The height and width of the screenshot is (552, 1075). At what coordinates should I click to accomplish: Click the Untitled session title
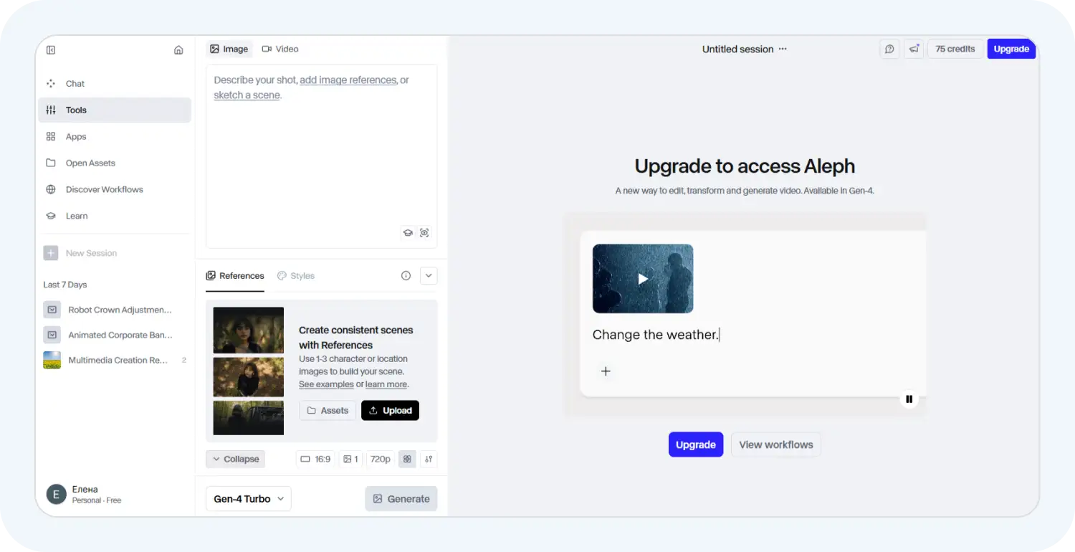(737, 49)
